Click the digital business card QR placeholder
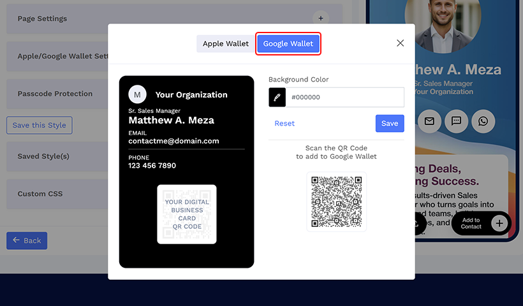 [x=187, y=214]
